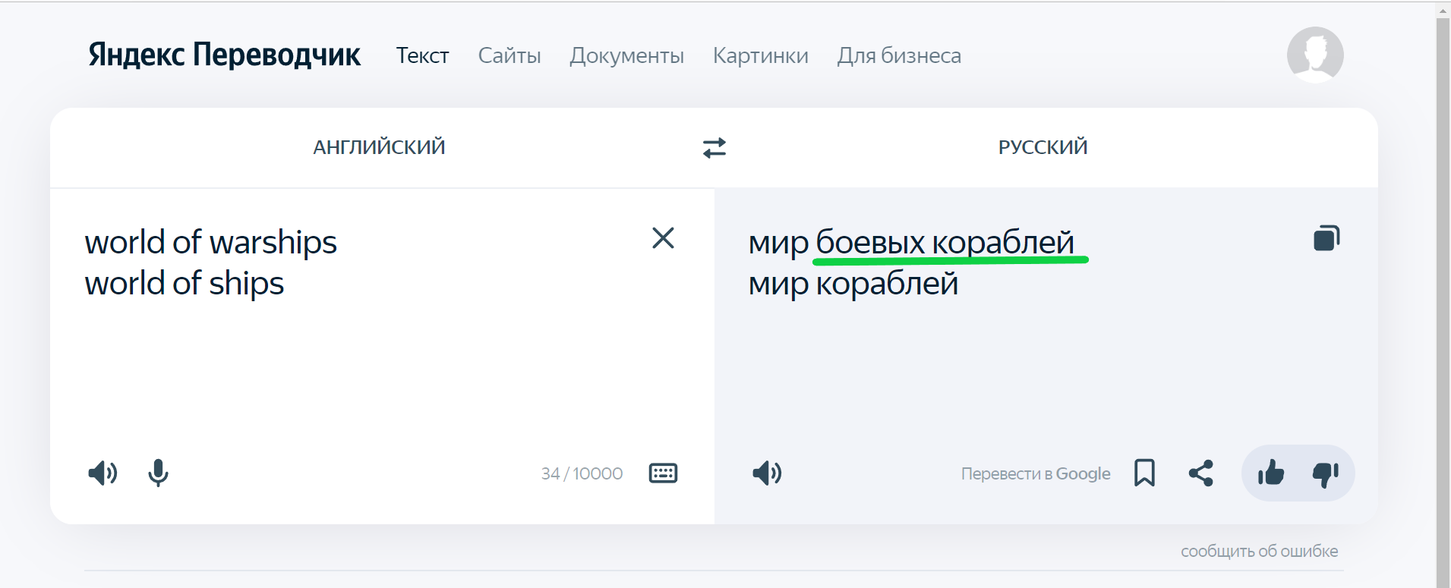Click translated words 'боевых кораблей'
Screen dimensions: 1451x588
click(x=945, y=243)
